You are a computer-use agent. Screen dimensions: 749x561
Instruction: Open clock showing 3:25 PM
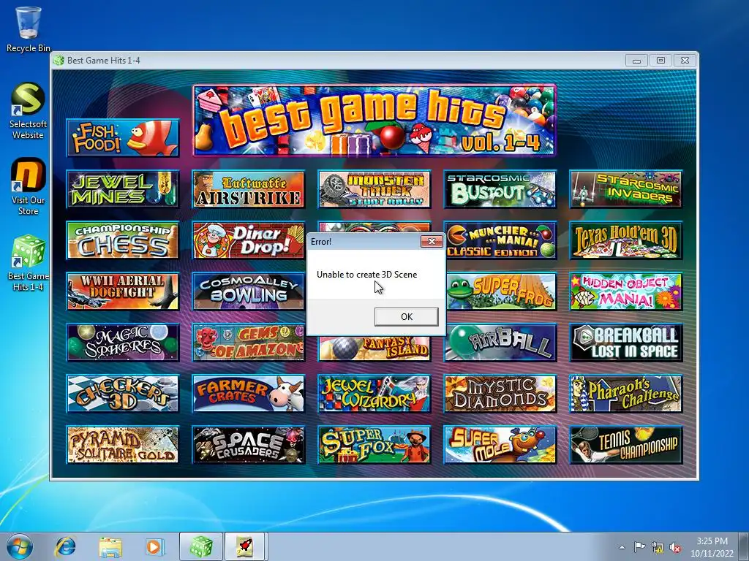[712, 547]
